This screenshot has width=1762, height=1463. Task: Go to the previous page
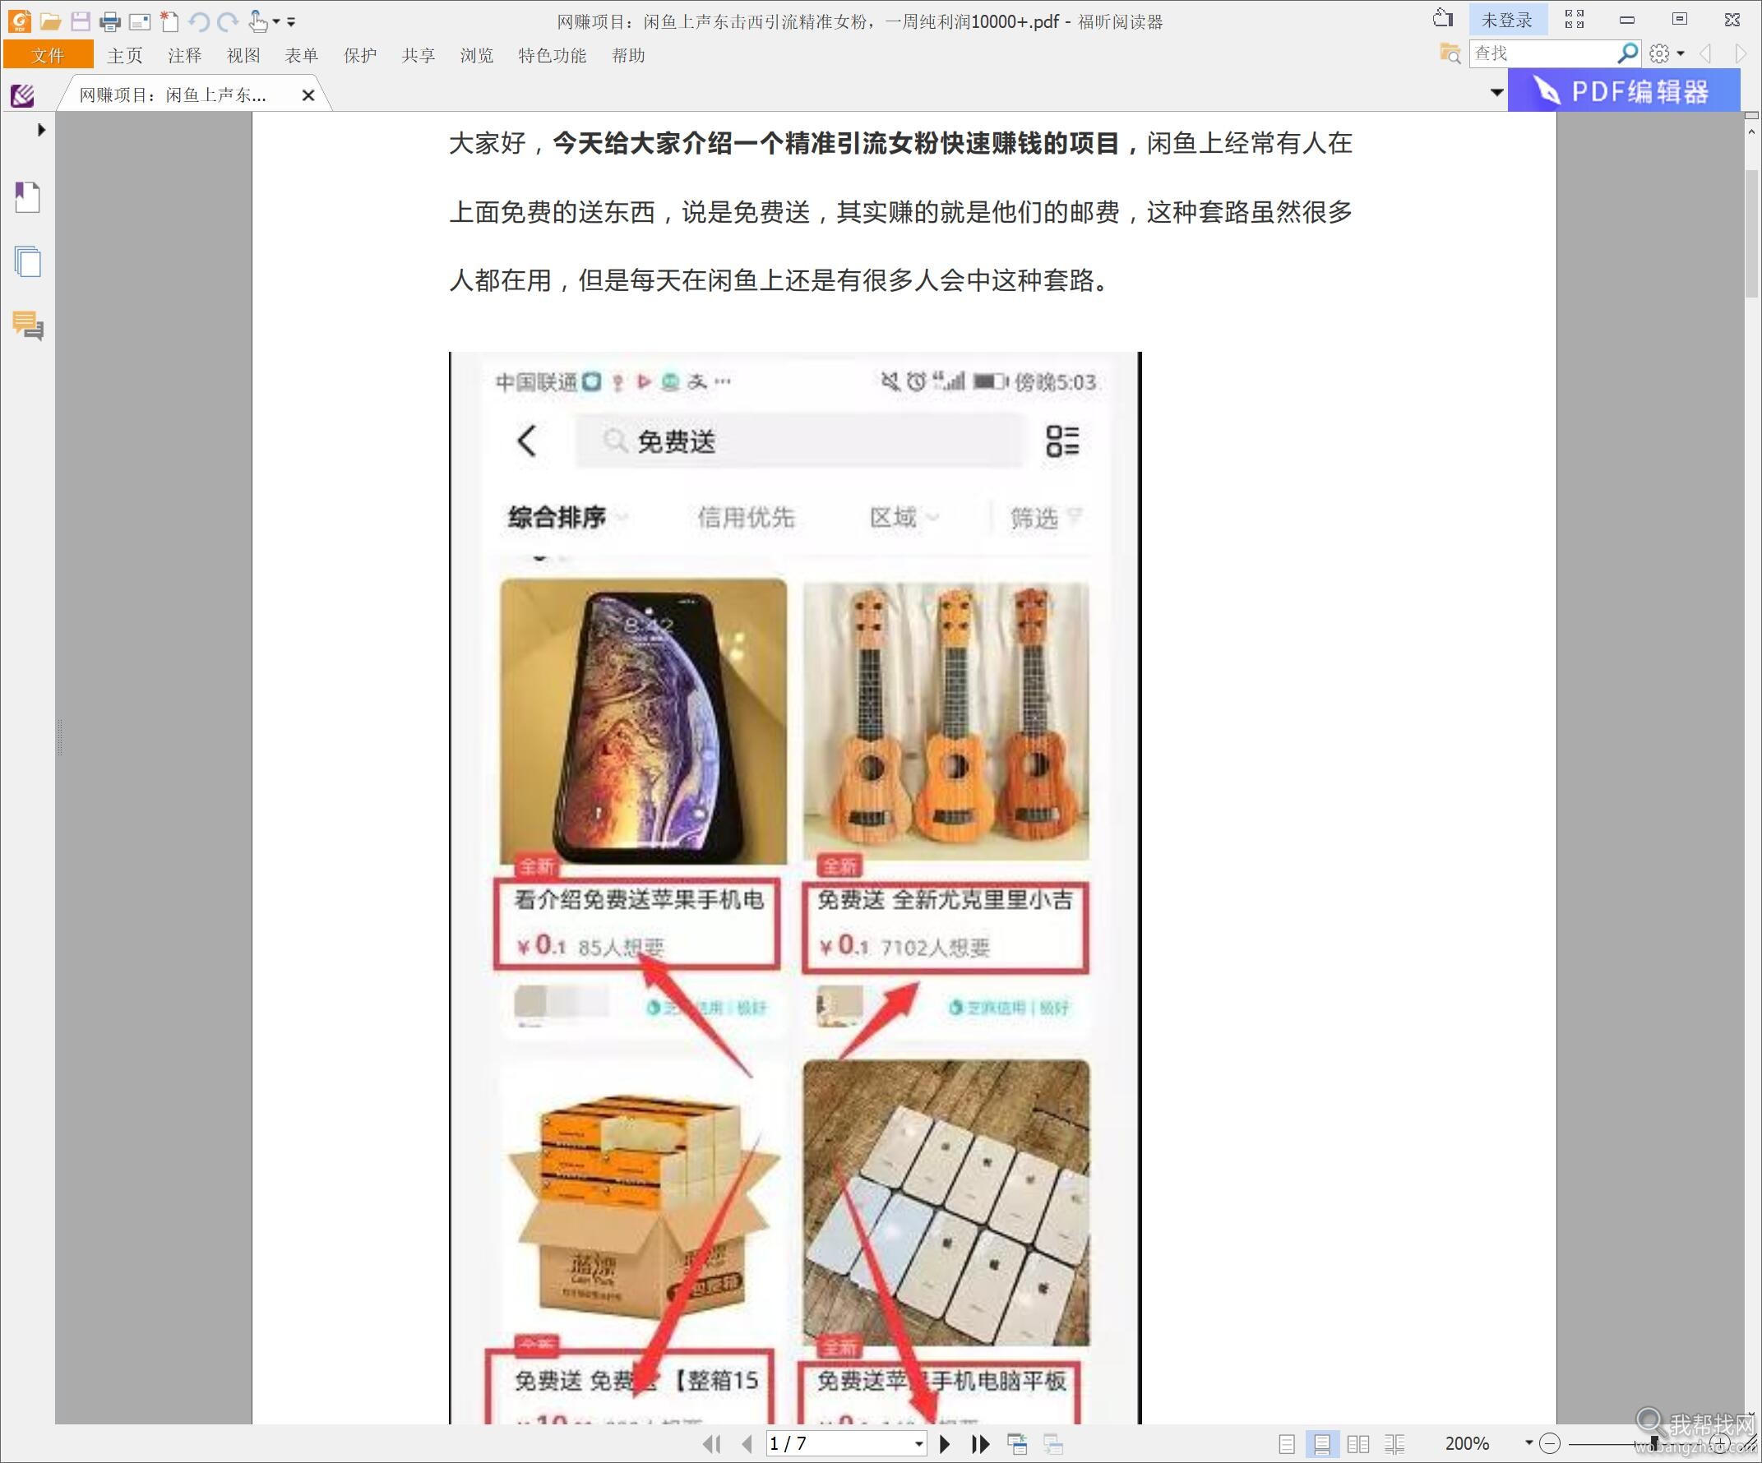[x=747, y=1444]
